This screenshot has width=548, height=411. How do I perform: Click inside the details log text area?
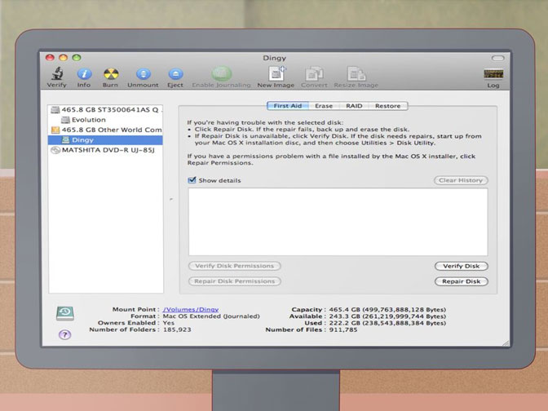tap(338, 222)
